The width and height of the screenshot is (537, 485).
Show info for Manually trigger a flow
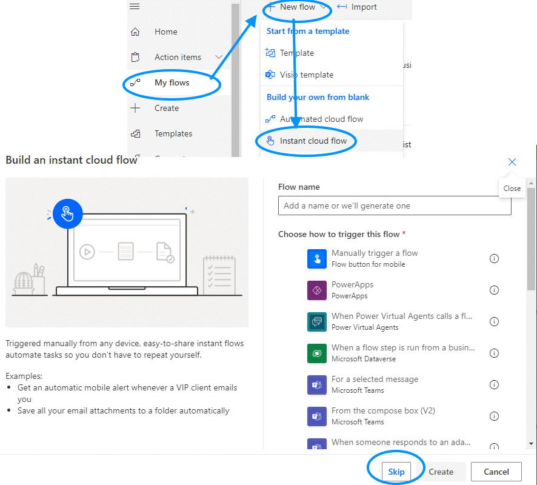[x=494, y=259]
